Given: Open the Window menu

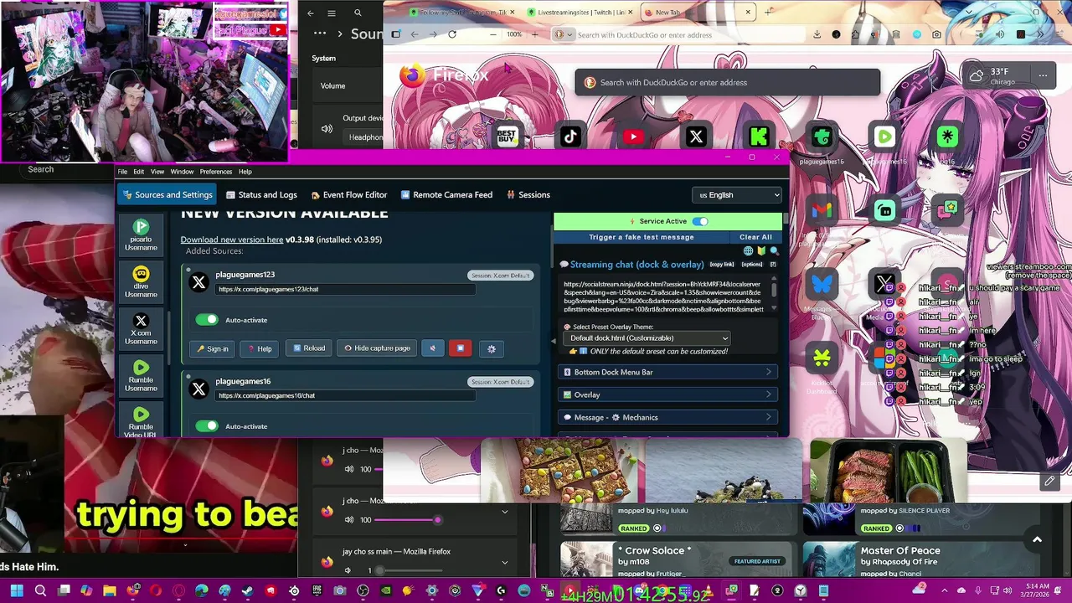Looking at the screenshot, I should pyautogui.click(x=182, y=172).
